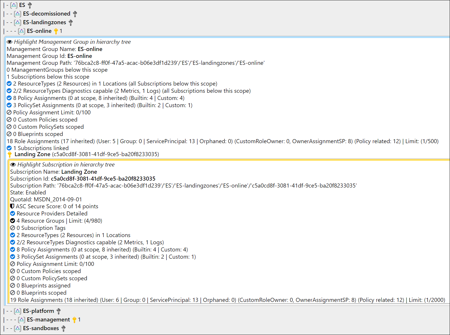
Task: Click '0 ManagementGroups below this scope'
Action: pos(57,70)
